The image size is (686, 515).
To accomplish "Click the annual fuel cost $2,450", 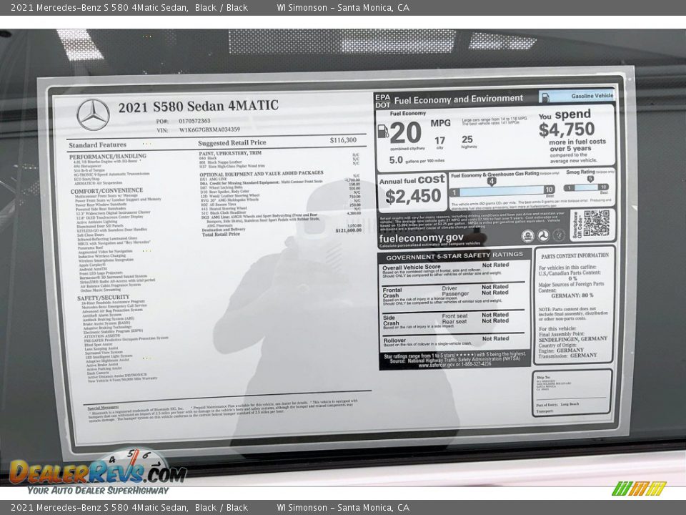I will 413,196.
